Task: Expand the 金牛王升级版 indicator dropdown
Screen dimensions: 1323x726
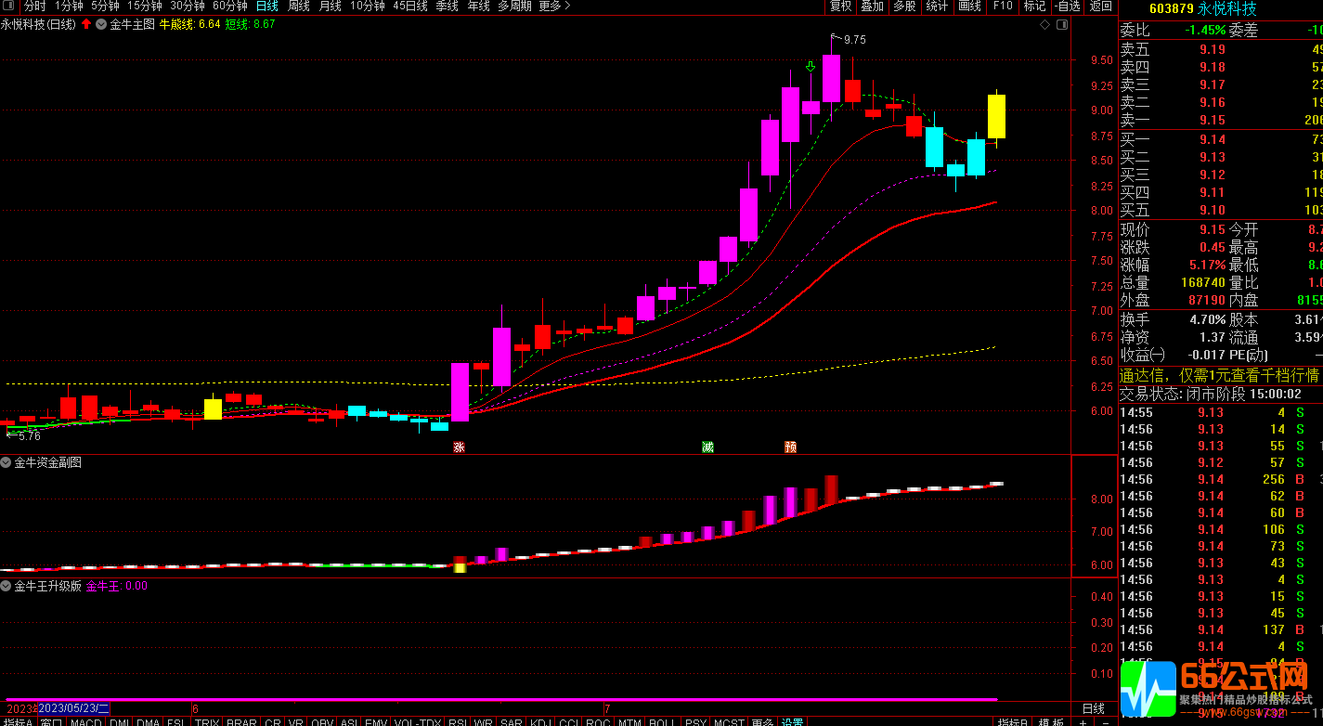Action: [x=6, y=586]
